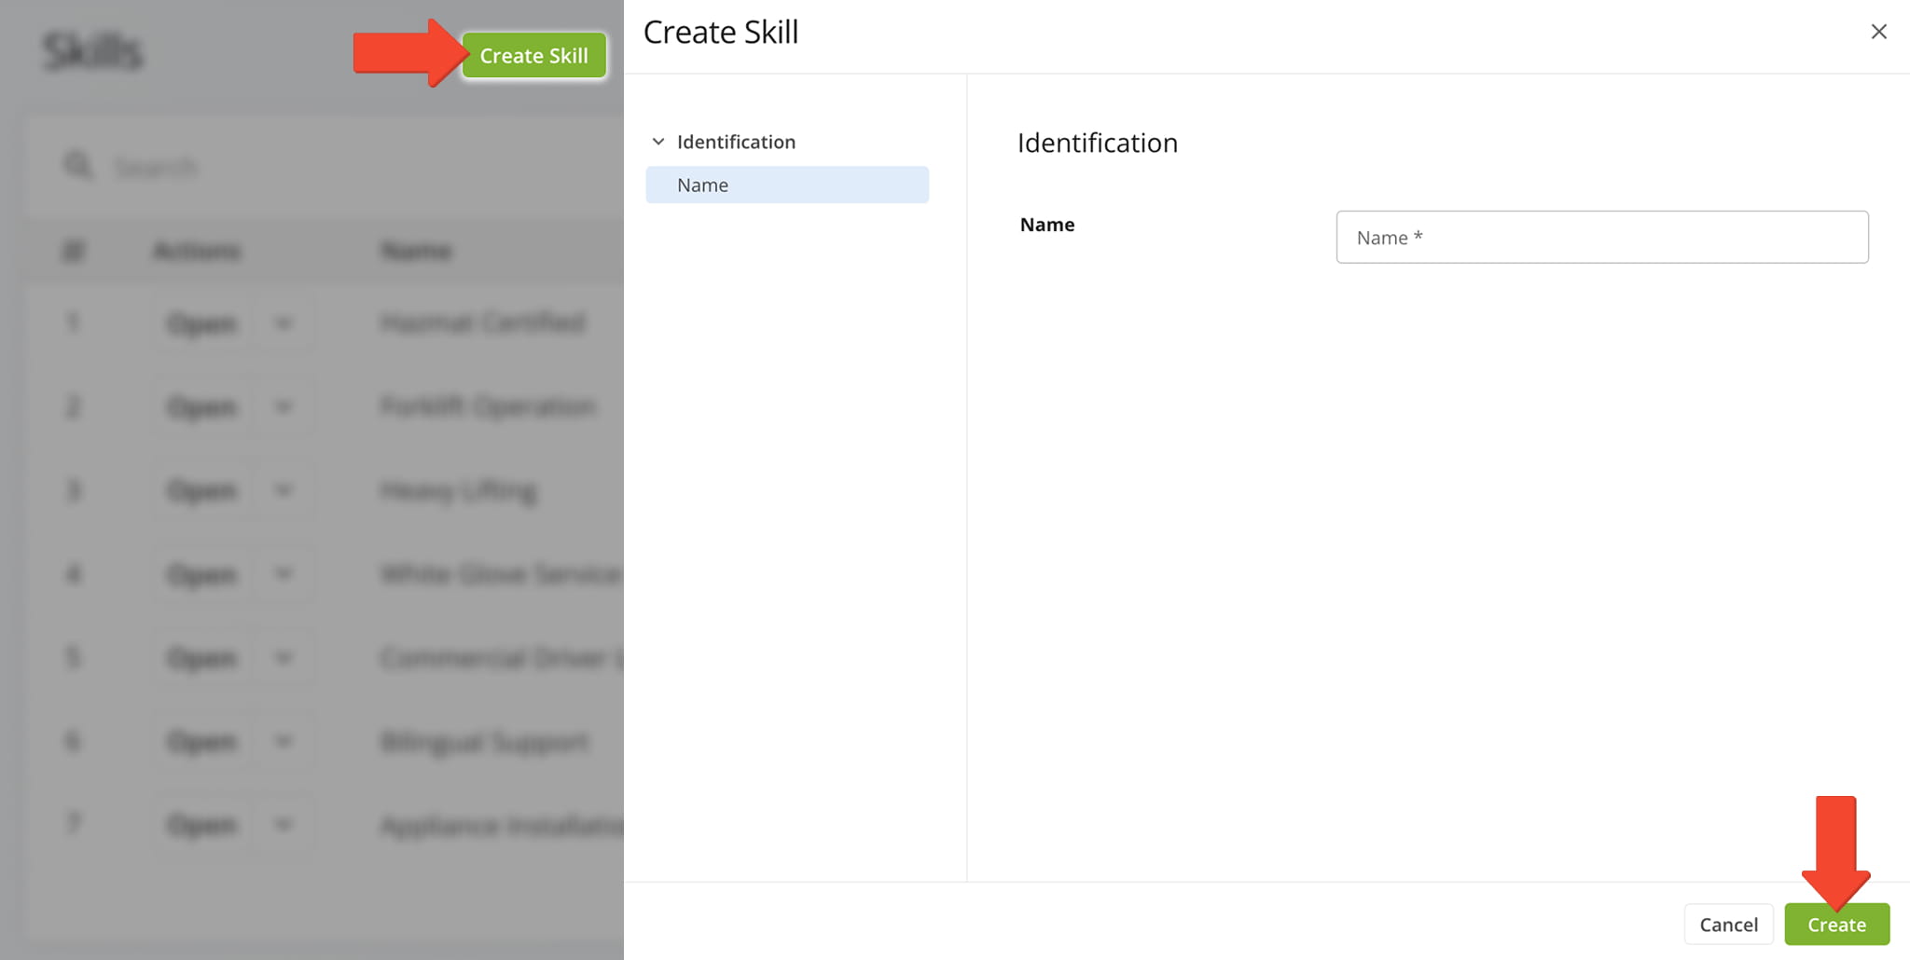Cancel the skill creation
1910x960 pixels.
tap(1728, 924)
